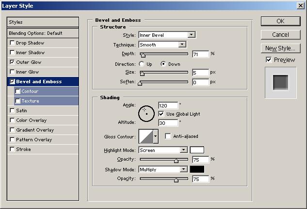
Task: Enable the Stroke checkbox
Action: point(12,149)
